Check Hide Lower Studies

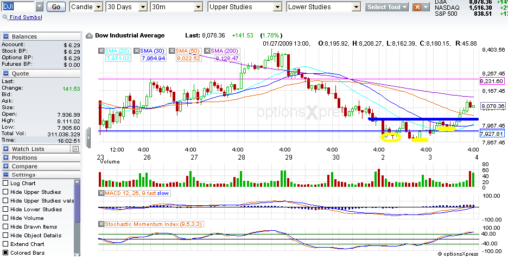[5, 210]
